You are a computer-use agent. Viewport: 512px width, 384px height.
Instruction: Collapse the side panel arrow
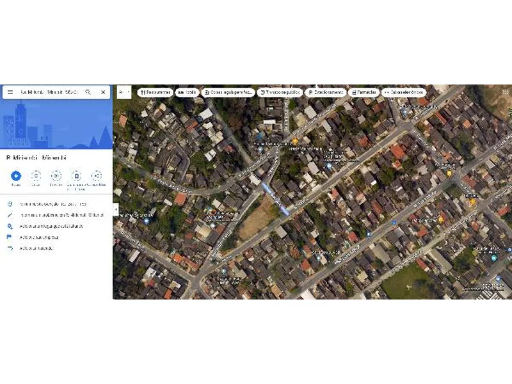coord(116,210)
